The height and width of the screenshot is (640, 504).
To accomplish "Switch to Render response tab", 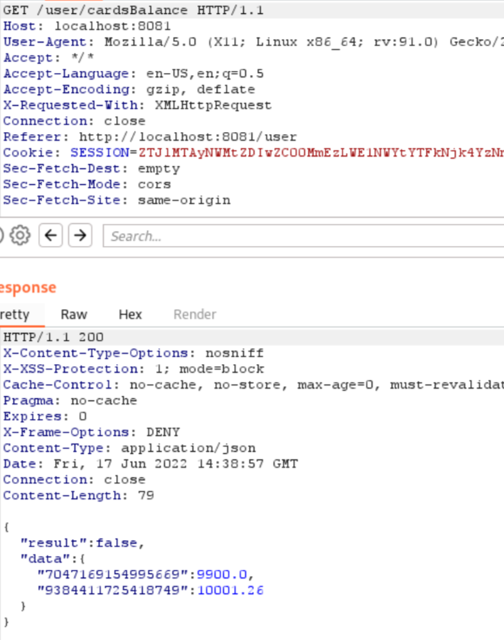I will pyautogui.click(x=195, y=314).
